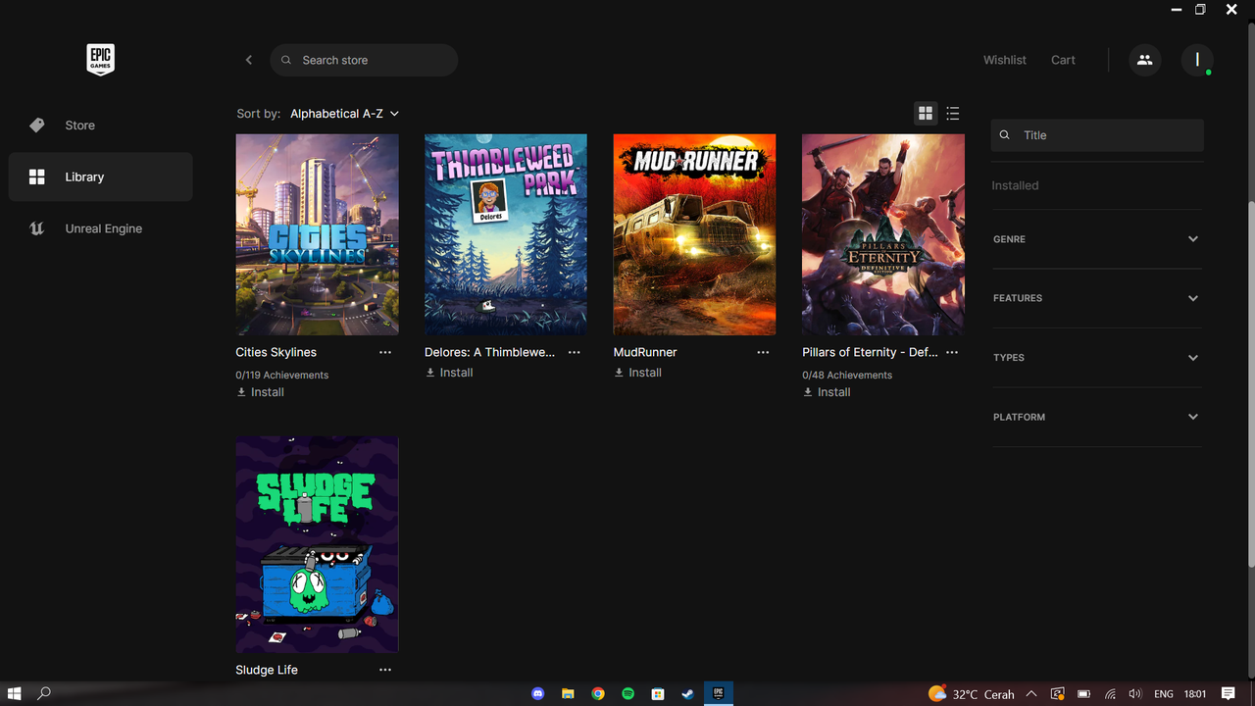Click the vertical scrollbar
This screenshot has width=1255, height=706.
click(1250, 382)
